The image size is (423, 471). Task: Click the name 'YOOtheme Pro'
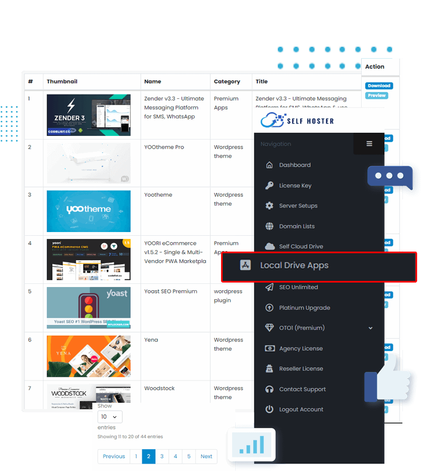(x=164, y=147)
